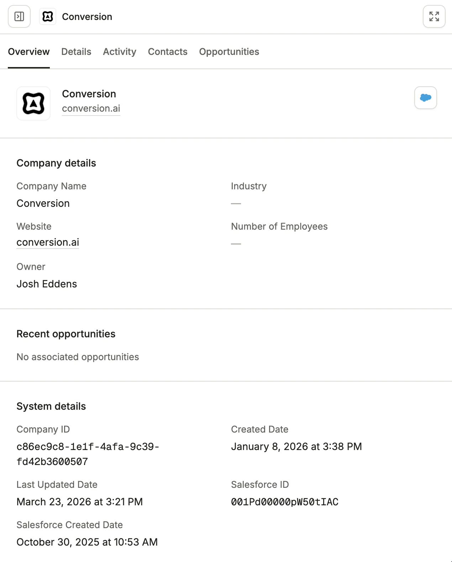Switch to the Details tab
This screenshot has width=452, height=562.
click(x=76, y=52)
